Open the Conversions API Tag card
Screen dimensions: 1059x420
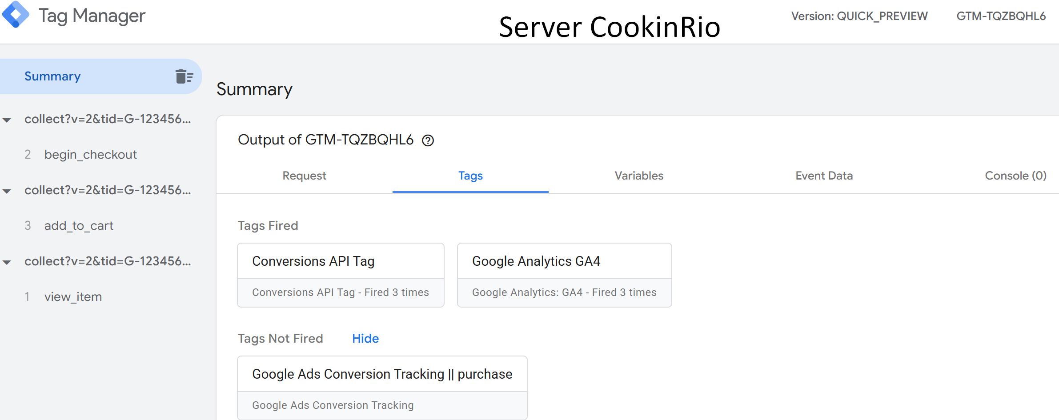(x=341, y=275)
